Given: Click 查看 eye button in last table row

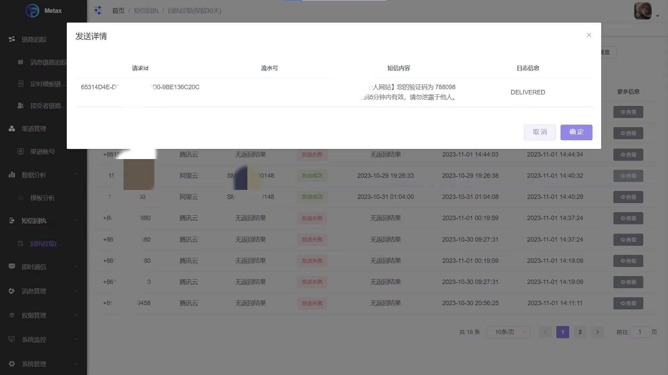Looking at the screenshot, I should tap(628, 303).
